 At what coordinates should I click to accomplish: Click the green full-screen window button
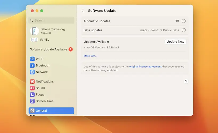[42, 11]
